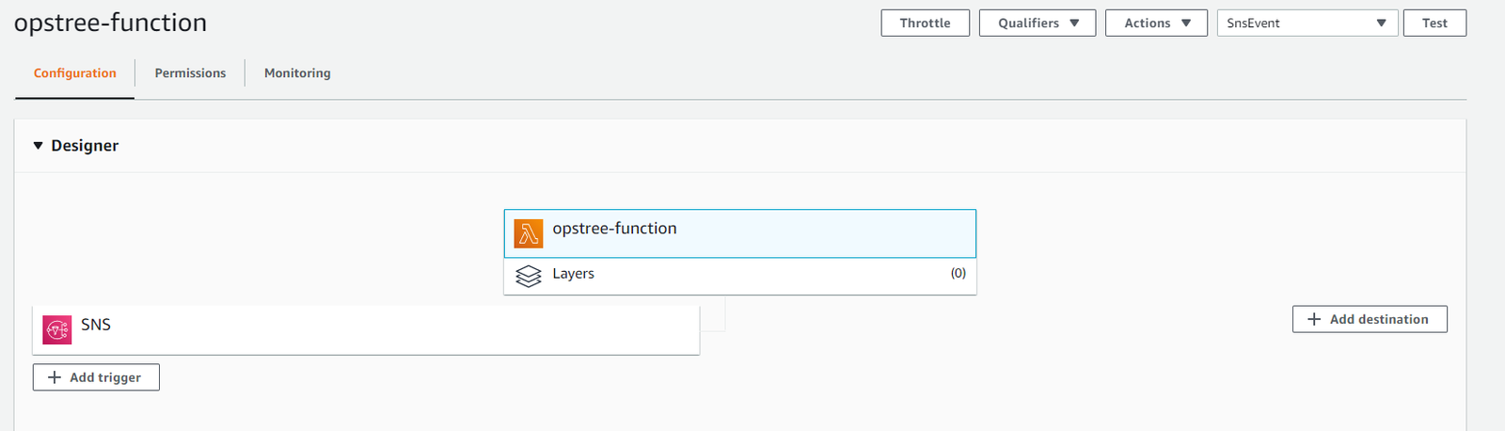Run the function with the Test button
The width and height of the screenshot is (1505, 431).
(x=1434, y=23)
